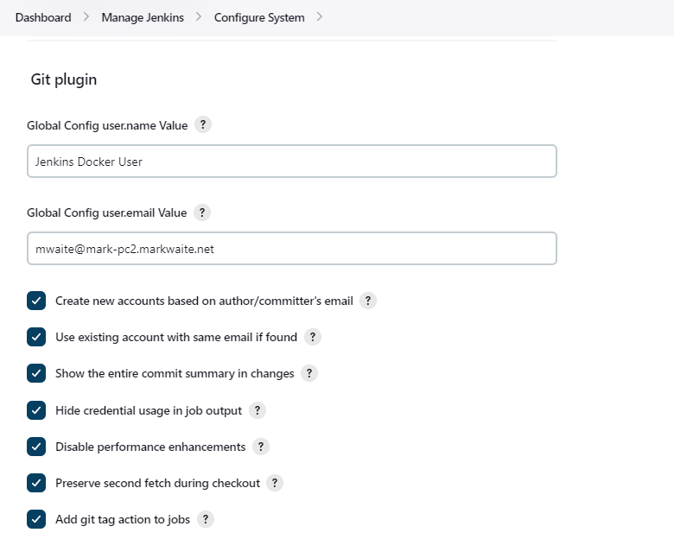
Task: Show help for entire commit summary option
Action: 309,373
